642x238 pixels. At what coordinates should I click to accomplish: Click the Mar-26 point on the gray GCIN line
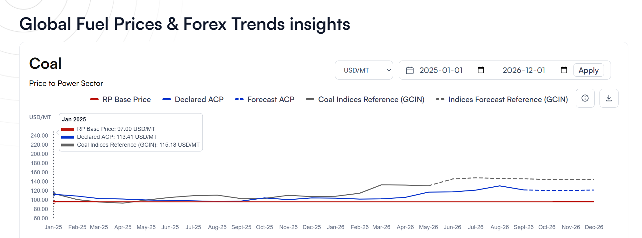pyautogui.click(x=381, y=185)
